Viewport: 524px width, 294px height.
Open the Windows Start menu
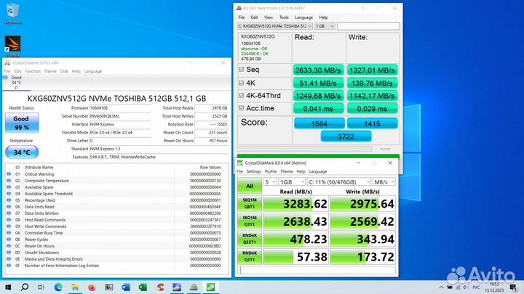tap(8, 287)
